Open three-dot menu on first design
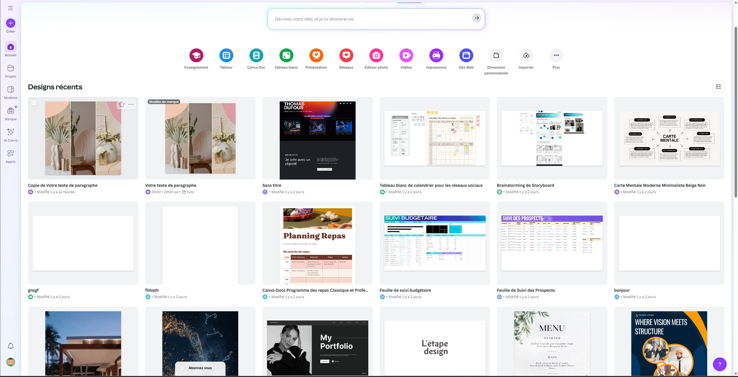The image size is (738, 377). 131,104
